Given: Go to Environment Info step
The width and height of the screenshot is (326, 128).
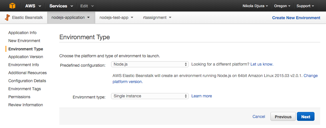Looking at the screenshot, I should tap(24, 65).
